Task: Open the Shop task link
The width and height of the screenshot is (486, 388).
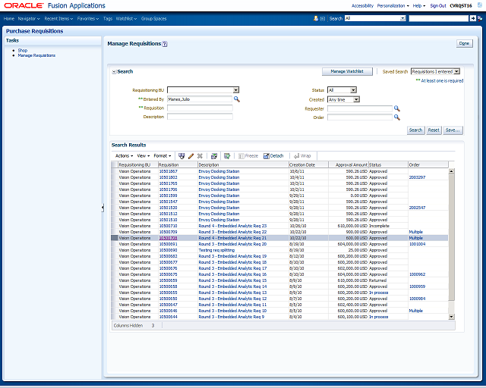Action: coord(23,50)
